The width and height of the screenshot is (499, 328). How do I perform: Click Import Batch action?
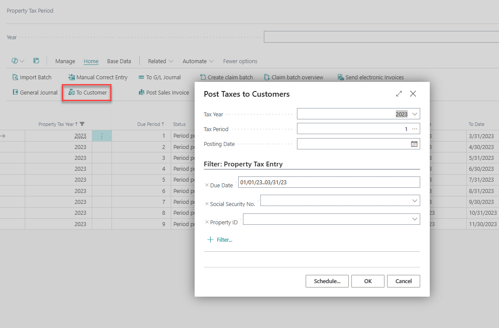32,78
